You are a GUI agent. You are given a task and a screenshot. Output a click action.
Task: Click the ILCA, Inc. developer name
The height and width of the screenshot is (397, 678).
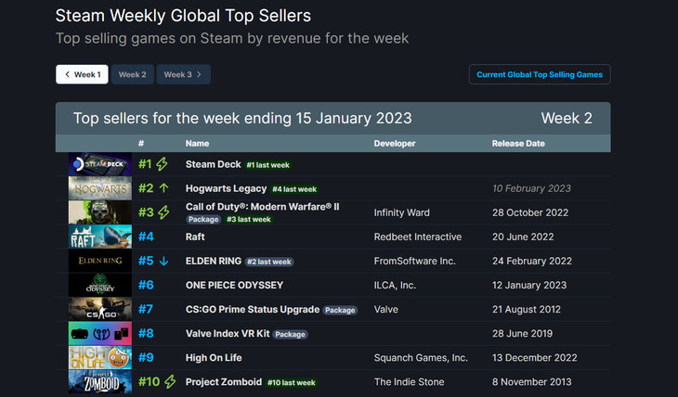point(395,285)
